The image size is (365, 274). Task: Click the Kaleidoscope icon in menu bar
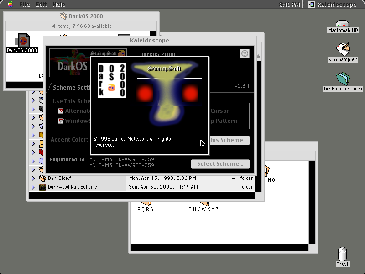[x=312, y=5]
